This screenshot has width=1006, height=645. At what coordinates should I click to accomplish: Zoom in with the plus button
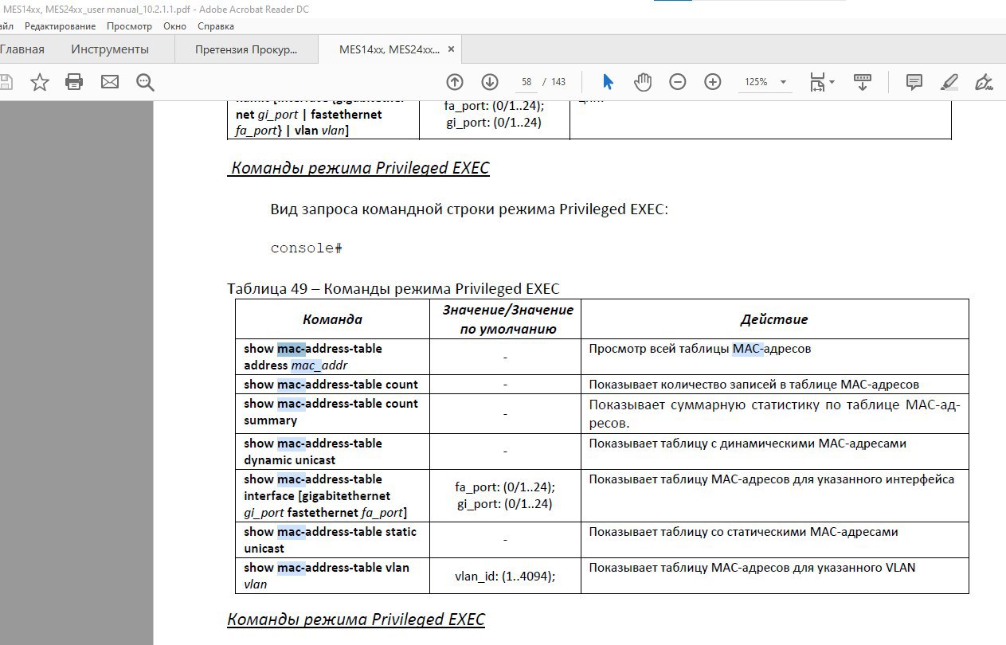(713, 82)
